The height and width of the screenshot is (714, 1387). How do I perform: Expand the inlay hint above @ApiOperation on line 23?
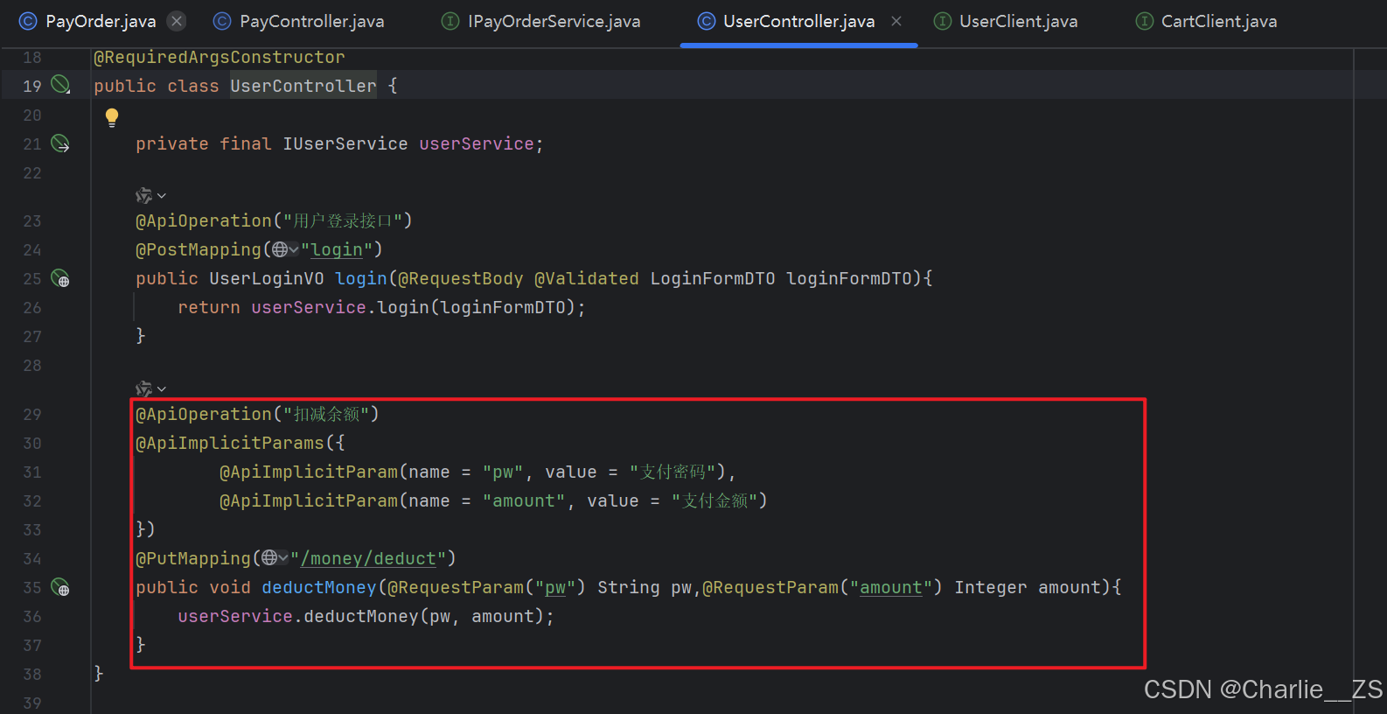150,195
